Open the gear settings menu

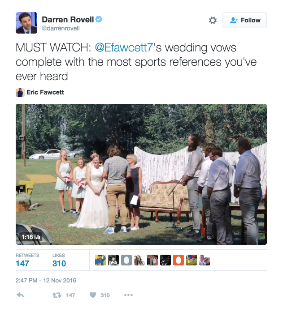213,20
